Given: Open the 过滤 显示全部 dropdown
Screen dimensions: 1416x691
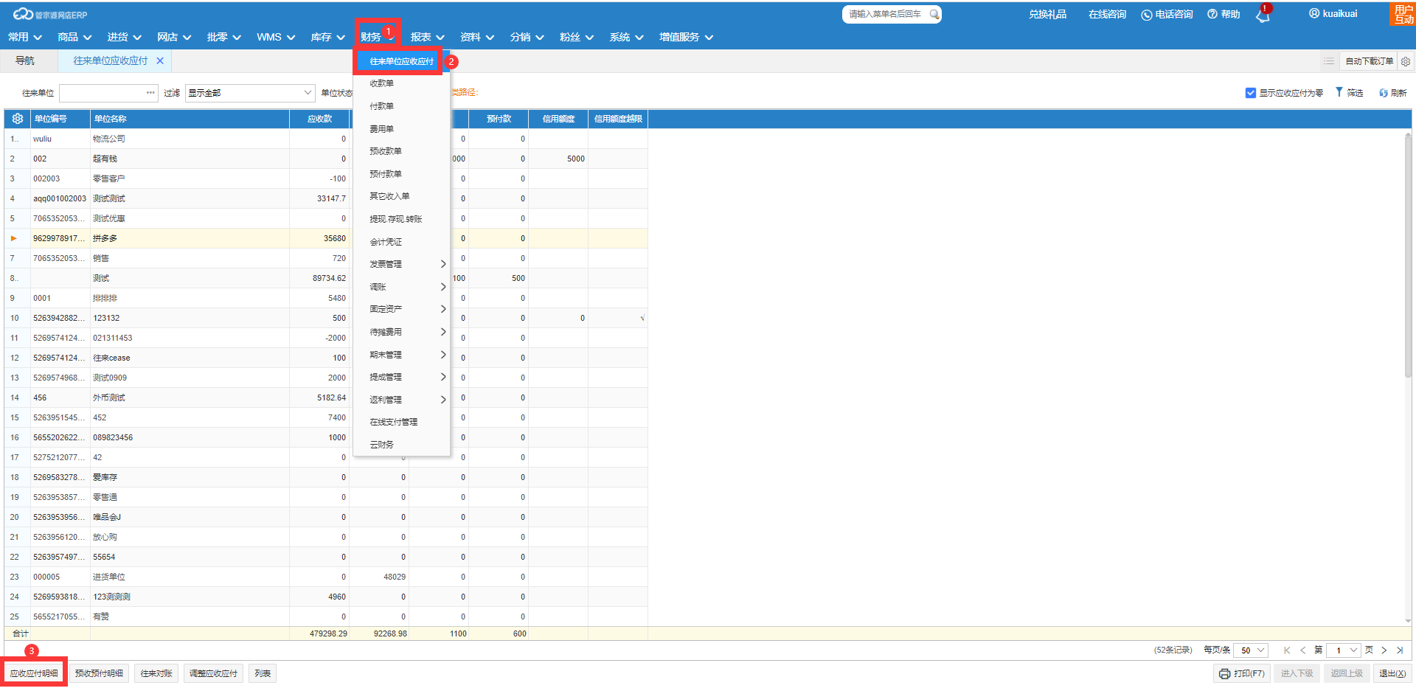Looking at the screenshot, I should pyautogui.click(x=250, y=93).
